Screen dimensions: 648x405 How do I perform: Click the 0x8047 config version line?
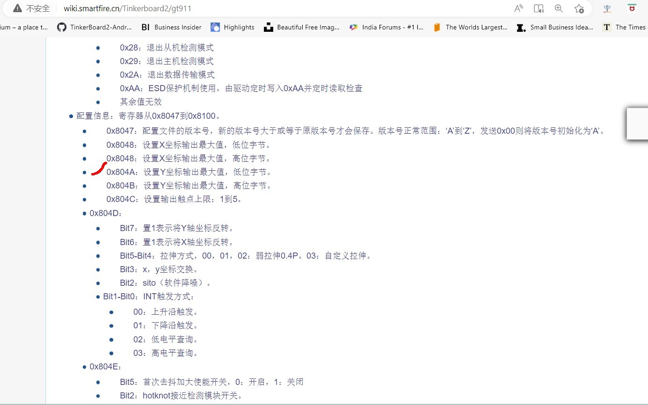click(356, 131)
